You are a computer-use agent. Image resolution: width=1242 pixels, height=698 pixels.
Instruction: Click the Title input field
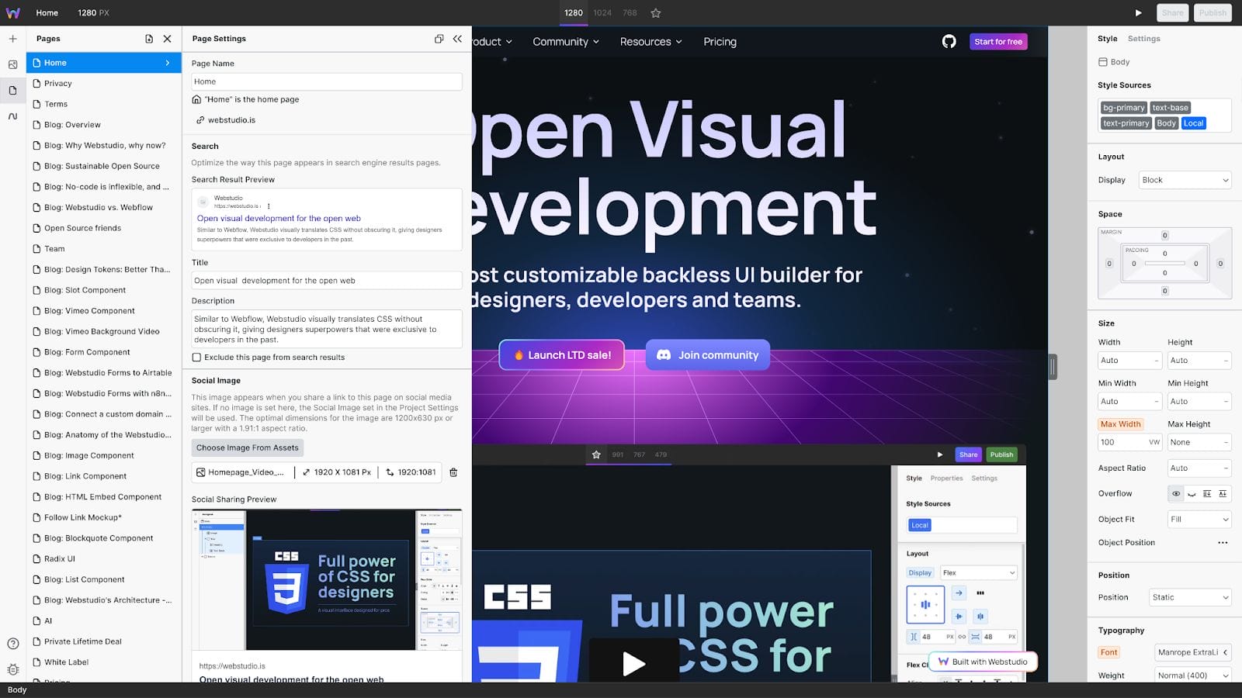click(326, 281)
